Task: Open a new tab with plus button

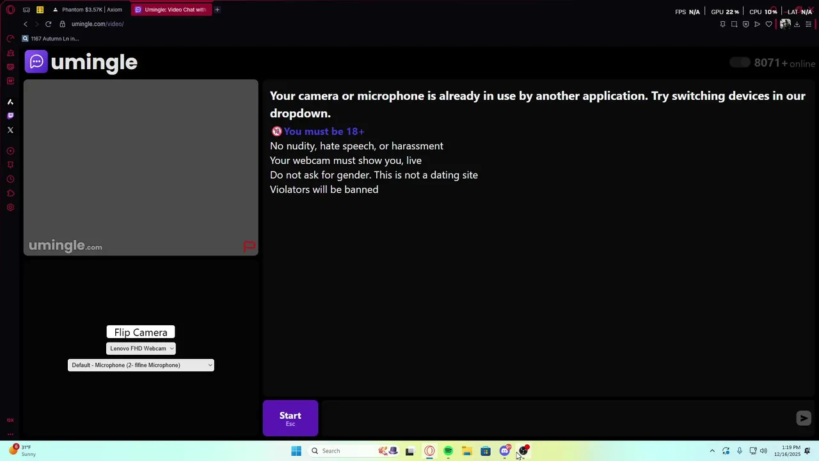Action: click(217, 10)
